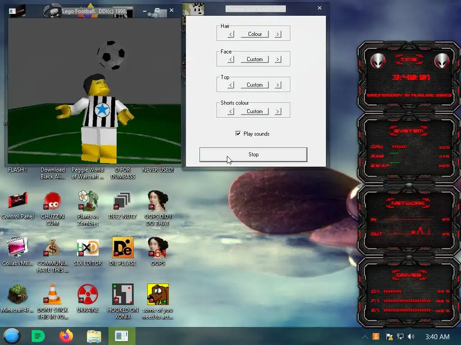Viewport: 461px width, 345px height.
Task: Select next Face option arrow
Action: click(x=278, y=60)
